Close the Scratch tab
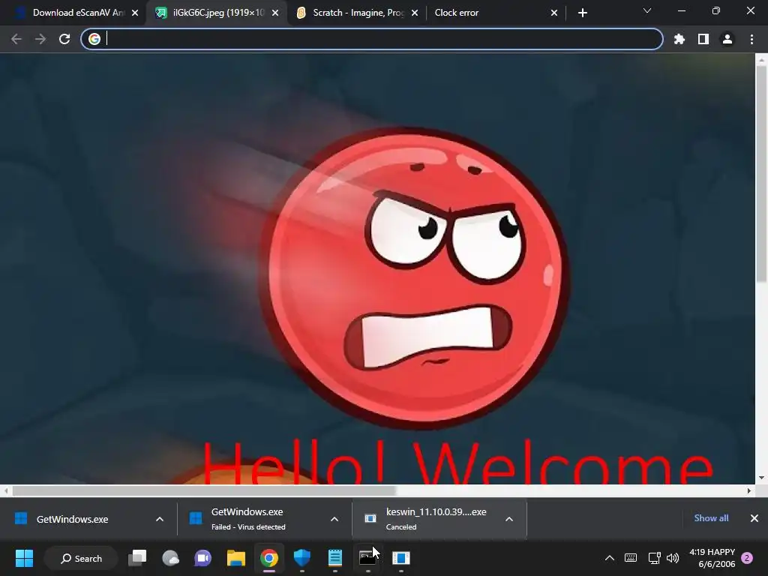The image size is (768, 576). 415,13
